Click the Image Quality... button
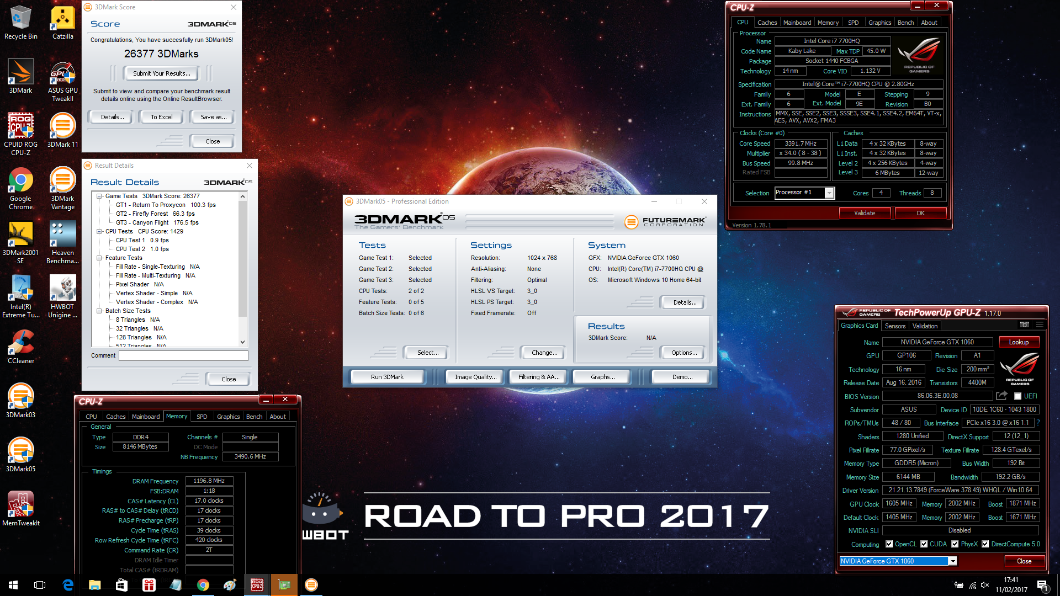This screenshot has height=596, width=1060. (x=475, y=377)
